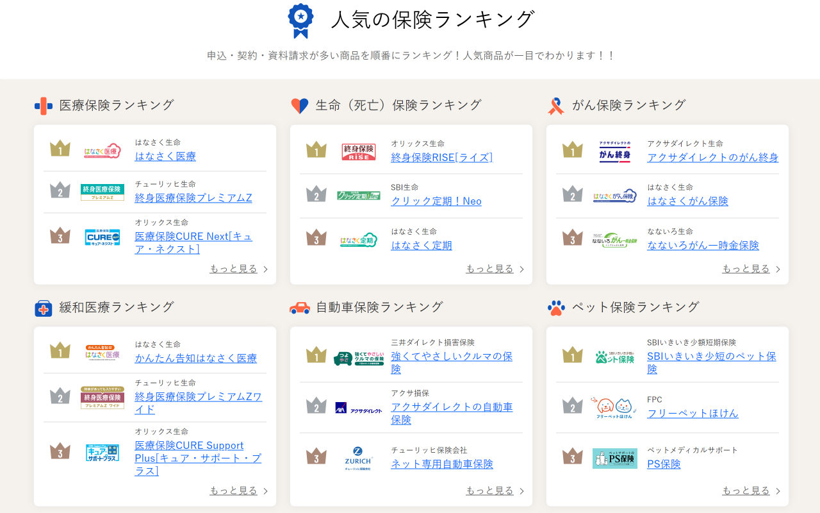Click the AXA Direct car insurance logo
Image resolution: width=820 pixels, height=513 pixels.
point(359,408)
